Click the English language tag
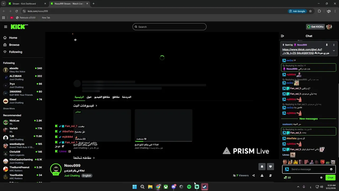Viewport: 339px width, 191px height. 87,176
